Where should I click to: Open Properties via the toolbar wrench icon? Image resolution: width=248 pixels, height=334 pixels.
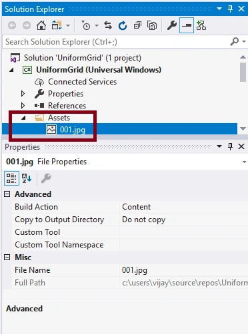172,26
